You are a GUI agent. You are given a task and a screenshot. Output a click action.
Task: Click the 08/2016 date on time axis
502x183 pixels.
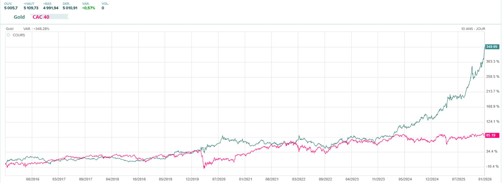point(33,179)
